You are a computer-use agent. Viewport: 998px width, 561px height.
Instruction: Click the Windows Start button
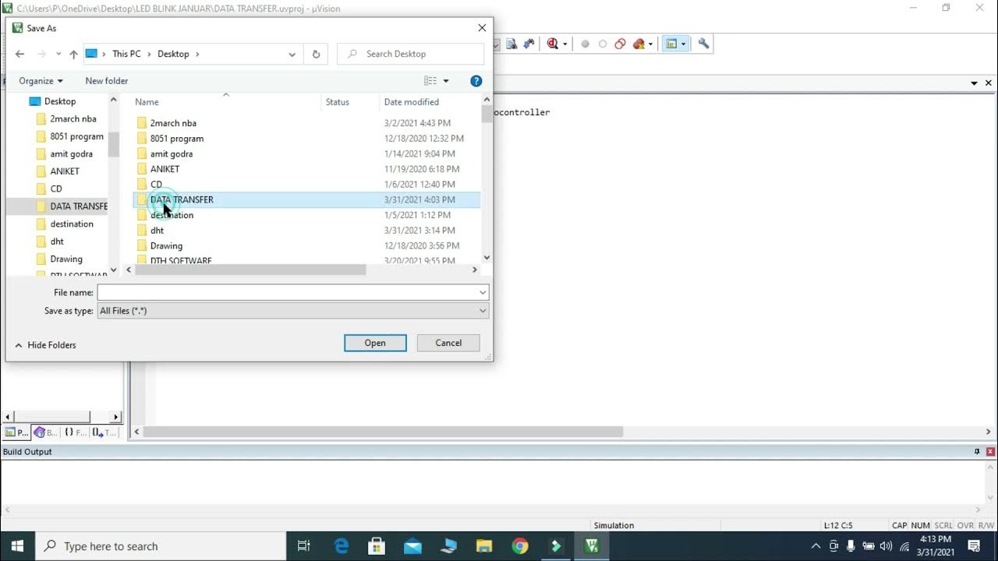[x=17, y=546]
